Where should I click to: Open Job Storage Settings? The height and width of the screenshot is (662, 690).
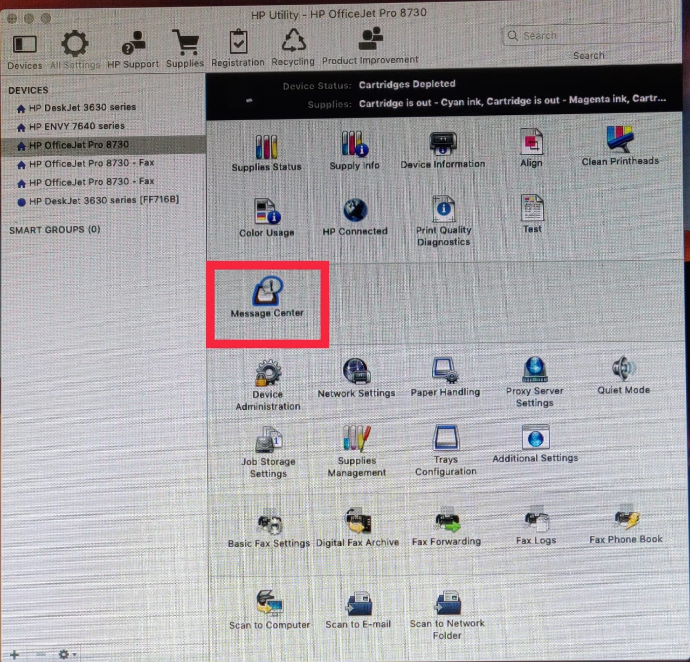pyautogui.click(x=268, y=453)
